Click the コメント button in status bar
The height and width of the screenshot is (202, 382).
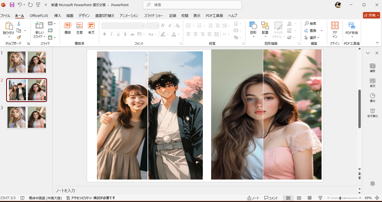271,198
